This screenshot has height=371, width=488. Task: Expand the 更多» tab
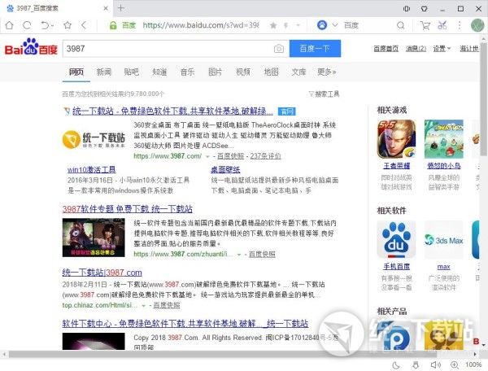tap(326, 72)
